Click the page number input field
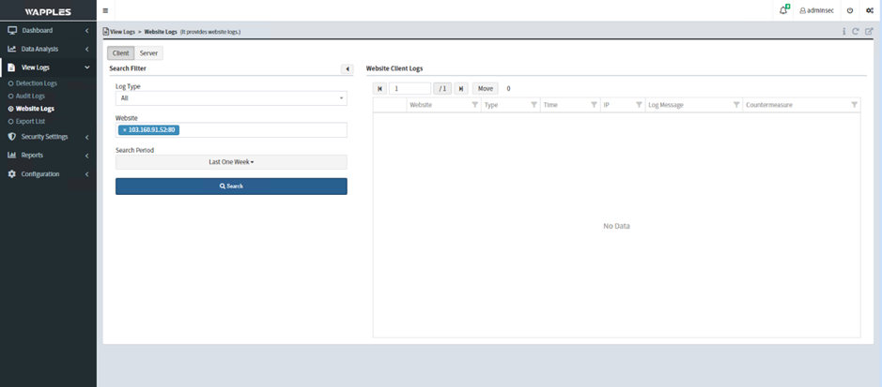Image resolution: width=882 pixels, height=387 pixels. pyautogui.click(x=410, y=88)
